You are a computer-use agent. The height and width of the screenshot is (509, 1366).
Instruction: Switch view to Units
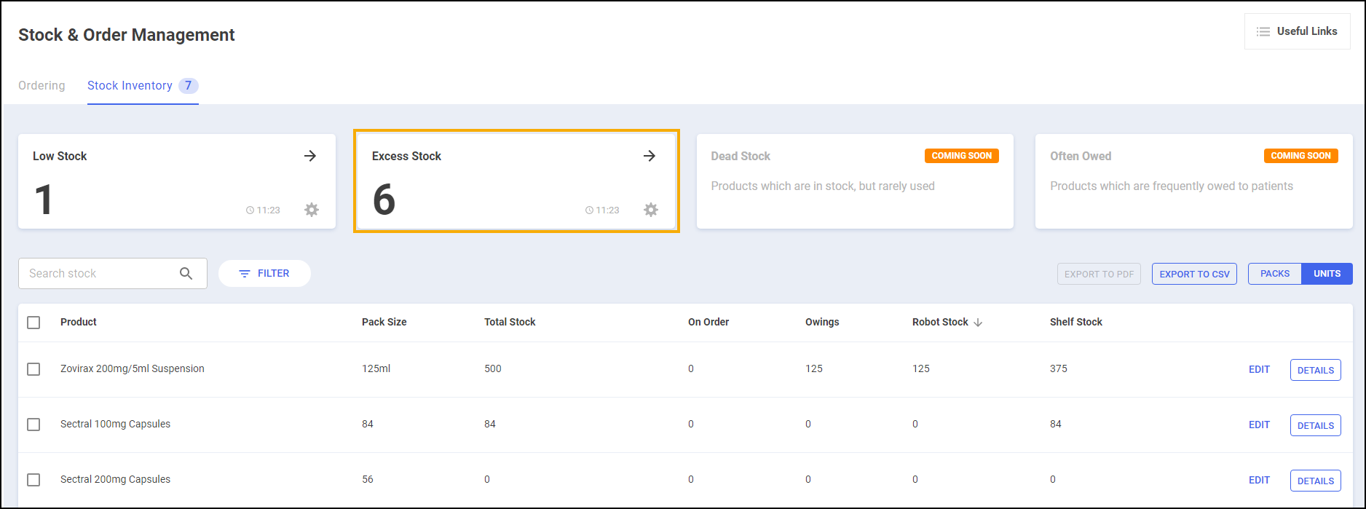tap(1327, 274)
